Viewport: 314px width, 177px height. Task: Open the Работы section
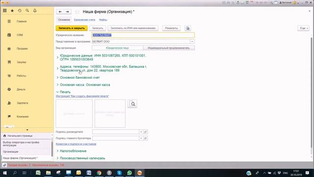coord(21,76)
